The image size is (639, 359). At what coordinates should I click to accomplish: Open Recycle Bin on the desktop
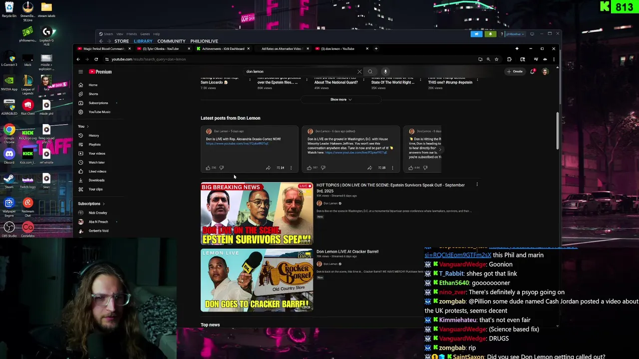coord(9,9)
